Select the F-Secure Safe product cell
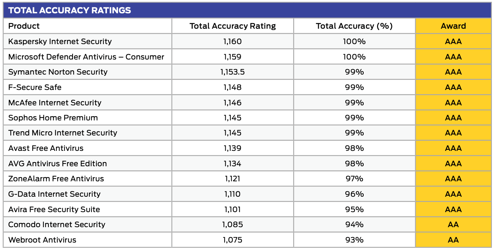 [x=35, y=87]
